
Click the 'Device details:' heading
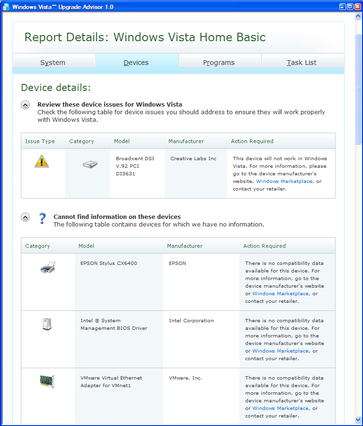56,88
